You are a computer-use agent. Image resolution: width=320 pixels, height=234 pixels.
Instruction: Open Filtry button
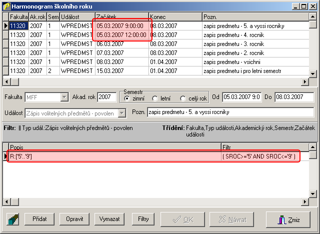point(144,219)
